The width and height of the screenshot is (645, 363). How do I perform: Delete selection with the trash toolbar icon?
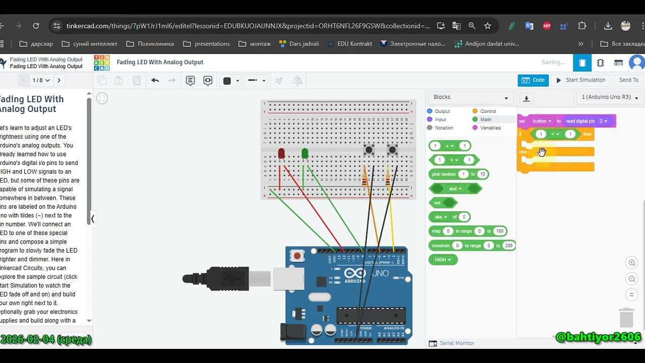137,81
